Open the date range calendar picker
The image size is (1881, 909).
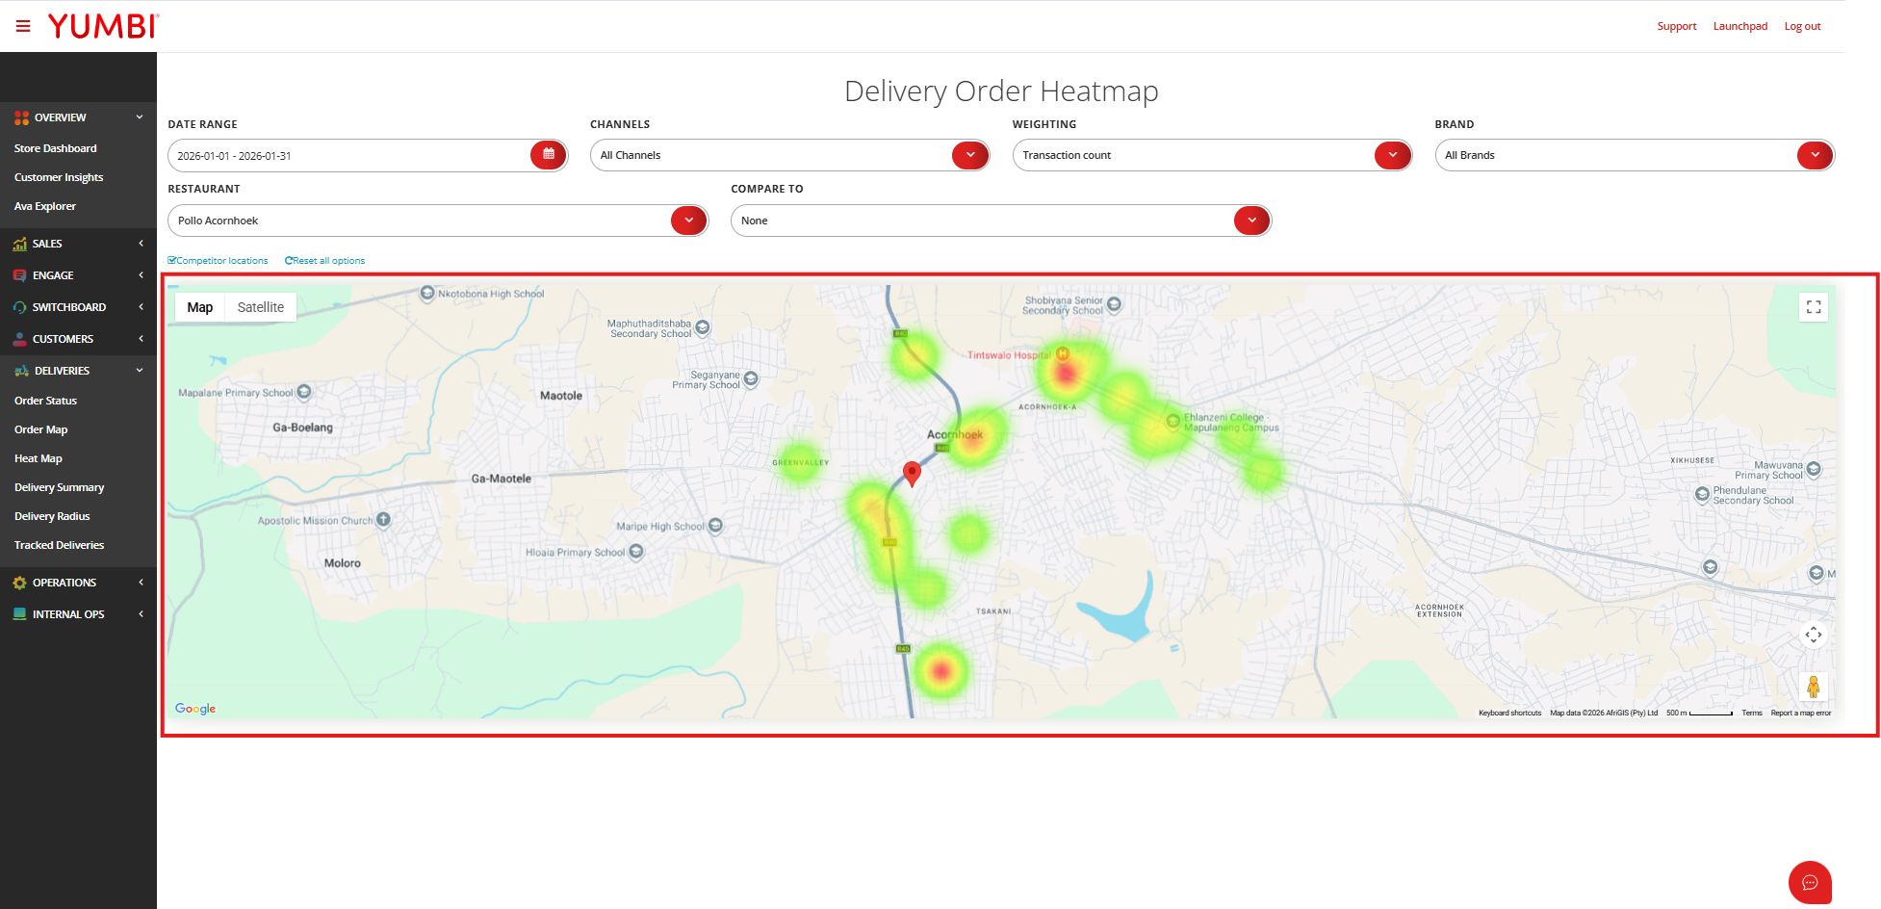pos(548,155)
